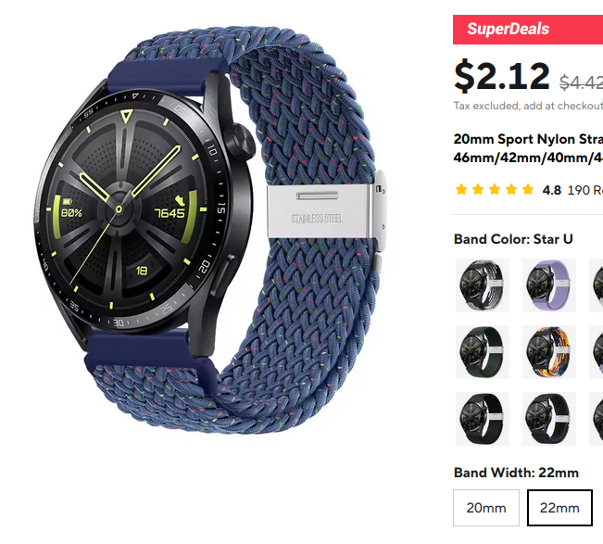The width and height of the screenshot is (603, 544).
Task: Open the 190 Reviews link
Action: (584, 190)
